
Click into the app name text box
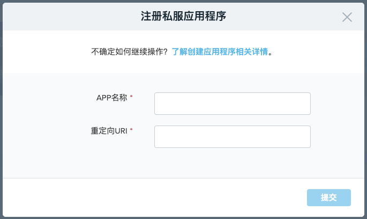click(232, 104)
